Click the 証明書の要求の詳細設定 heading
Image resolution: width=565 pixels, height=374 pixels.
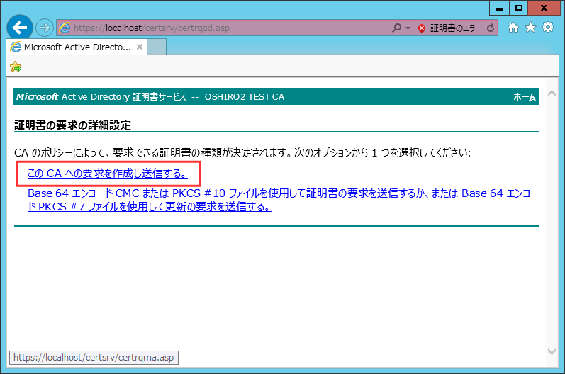tap(72, 125)
